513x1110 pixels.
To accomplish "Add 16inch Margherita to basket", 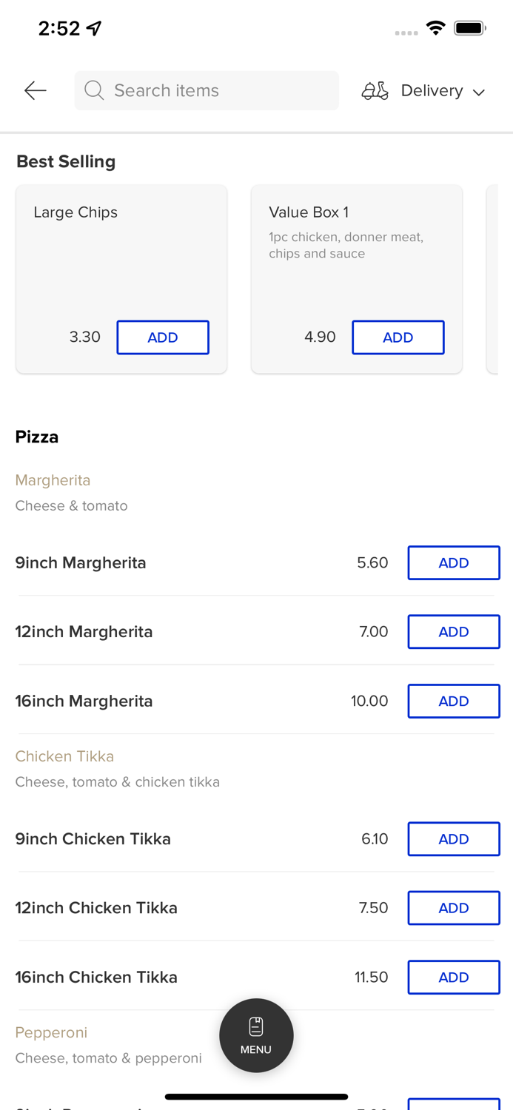I will point(453,702).
